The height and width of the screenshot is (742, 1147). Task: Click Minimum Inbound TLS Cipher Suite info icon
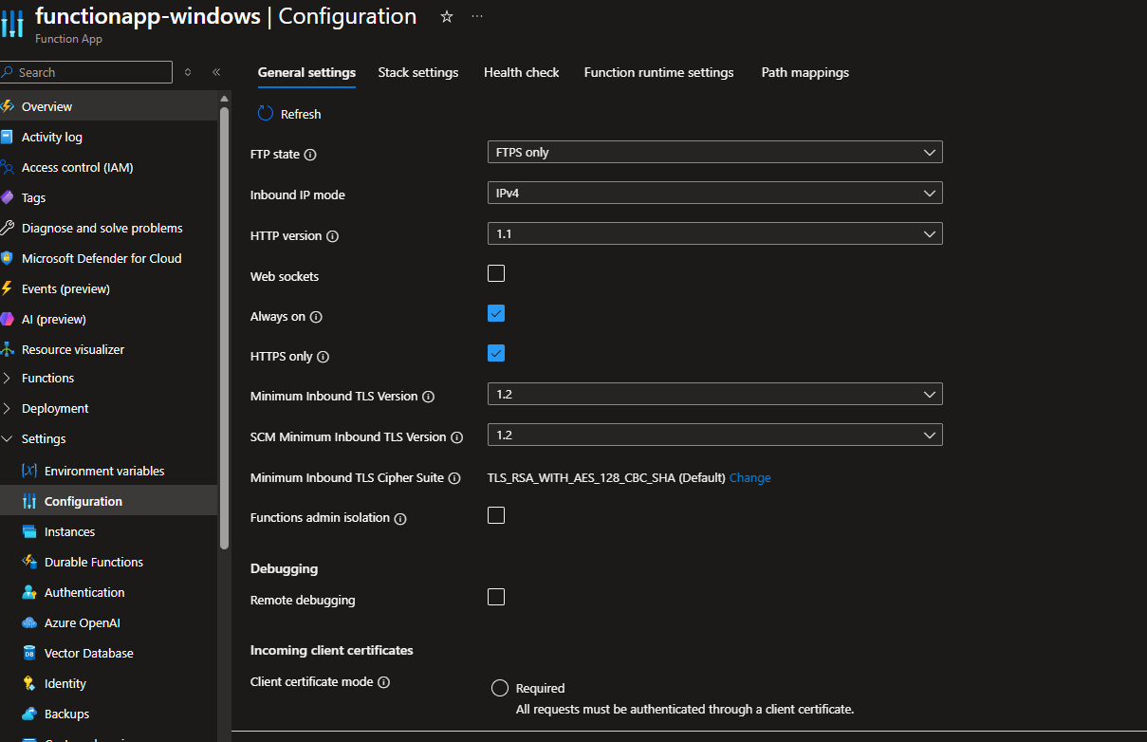(454, 478)
